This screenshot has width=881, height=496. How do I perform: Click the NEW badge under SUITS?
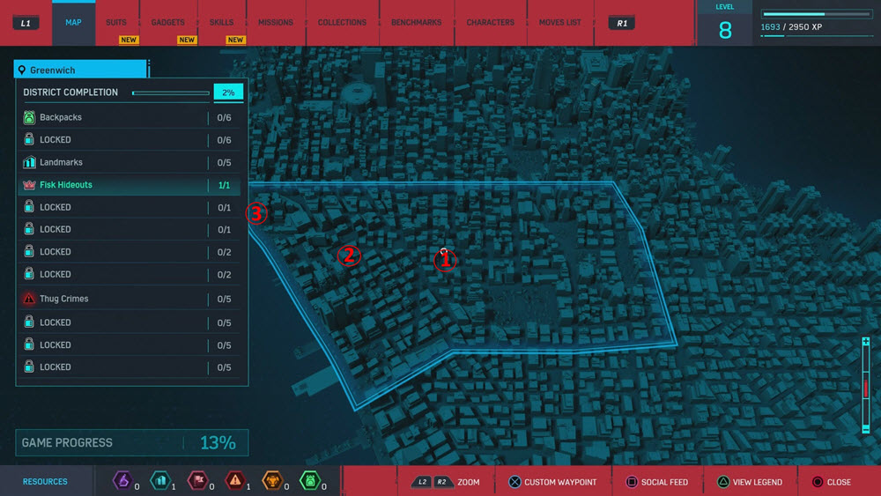click(129, 40)
